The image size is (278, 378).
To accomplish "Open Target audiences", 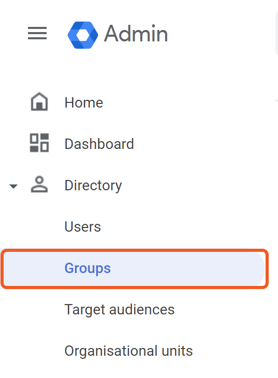I will tap(120, 310).
